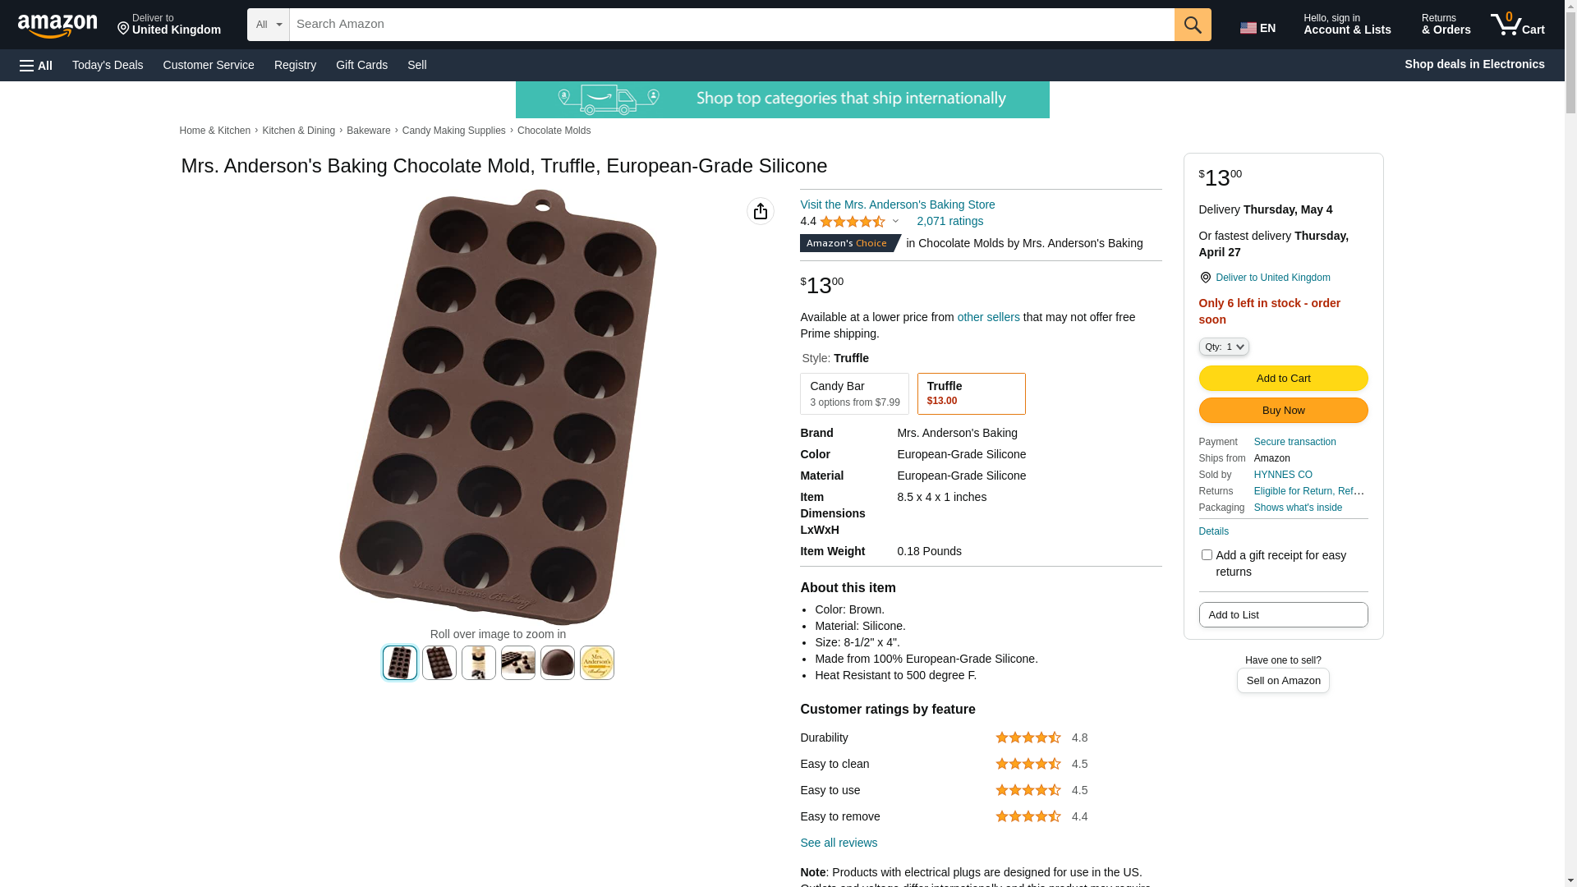The height and width of the screenshot is (887, 1577).
Task: Click the share icon on product image
Action: 761,211
